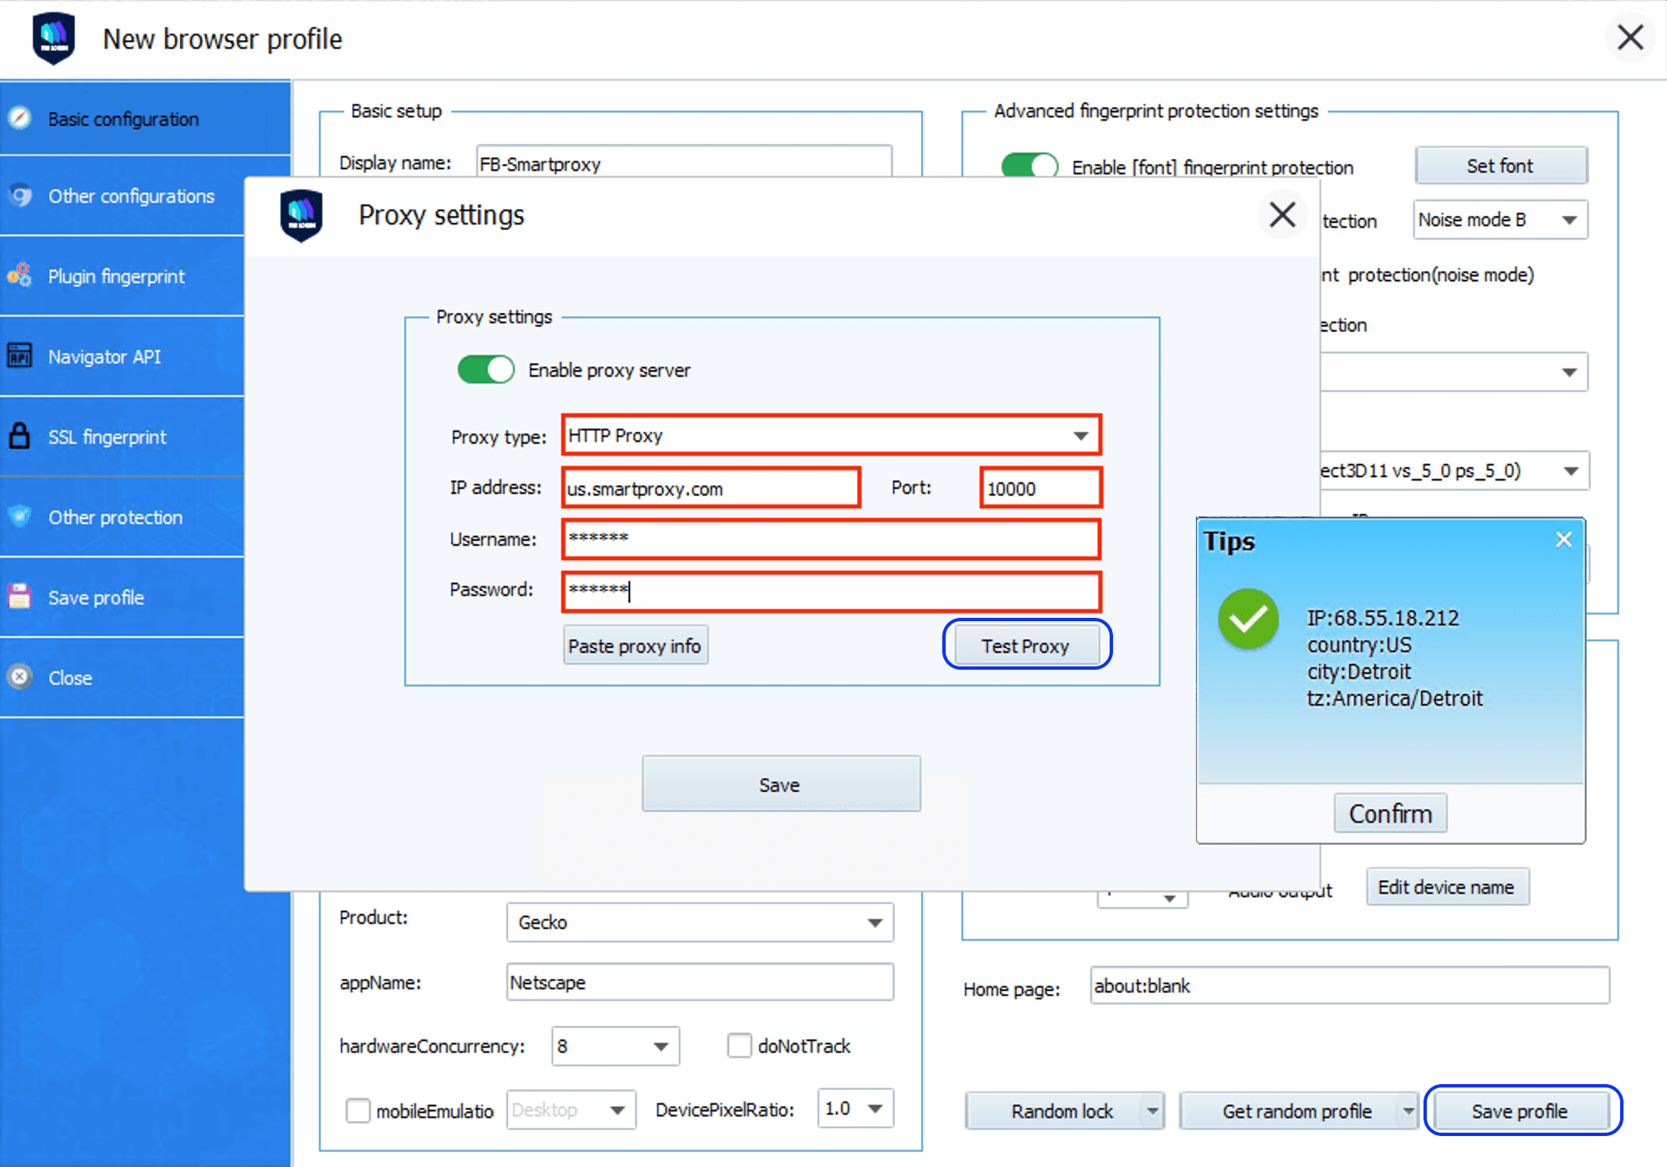This screenshot has width=1667, height=1167.
Task: Toggle Enable font fingerprint protection switch
Action: tap(1029, 166)
